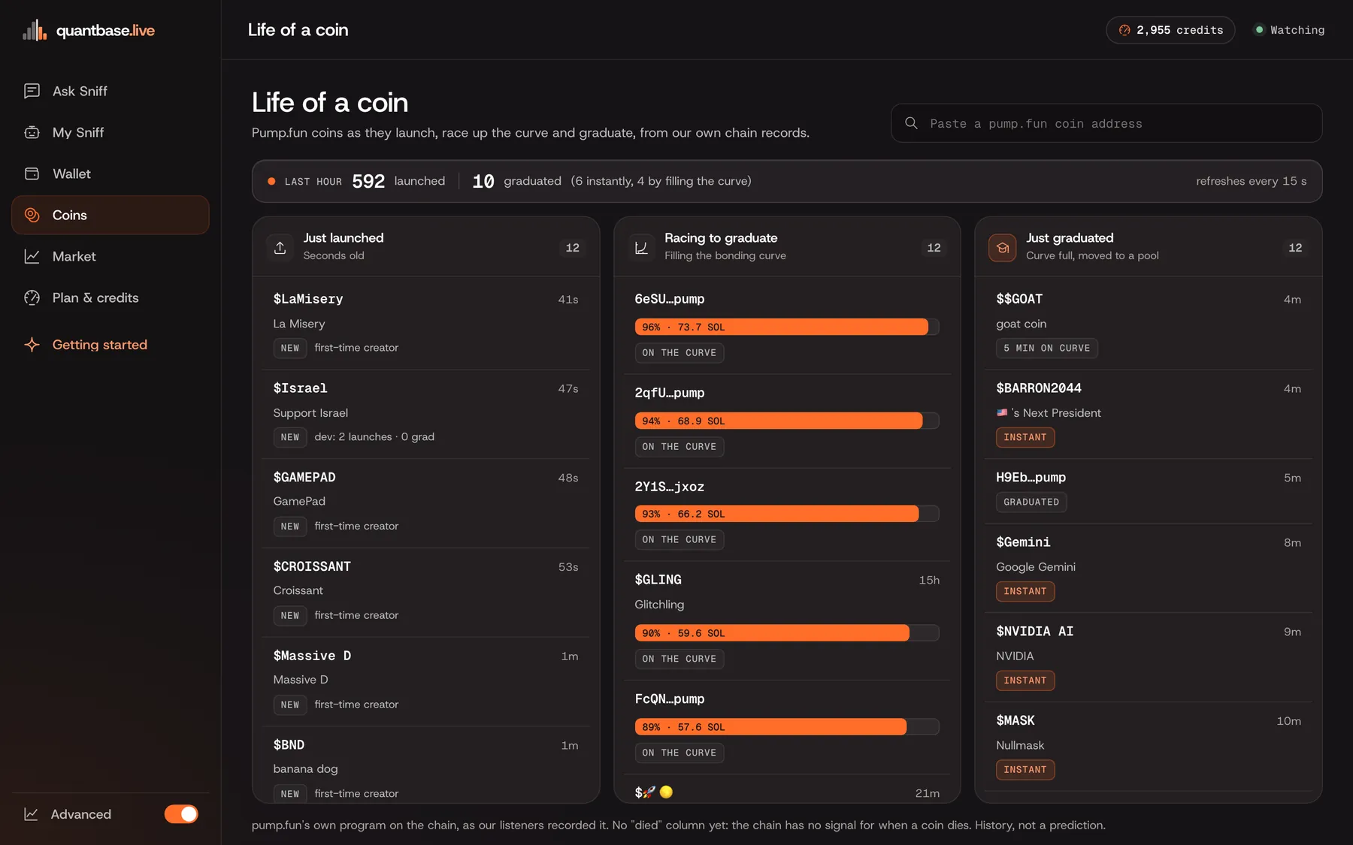Click the Coins icon in sidebar
This screenshot has width=1353, height=845.
[32, 215]
